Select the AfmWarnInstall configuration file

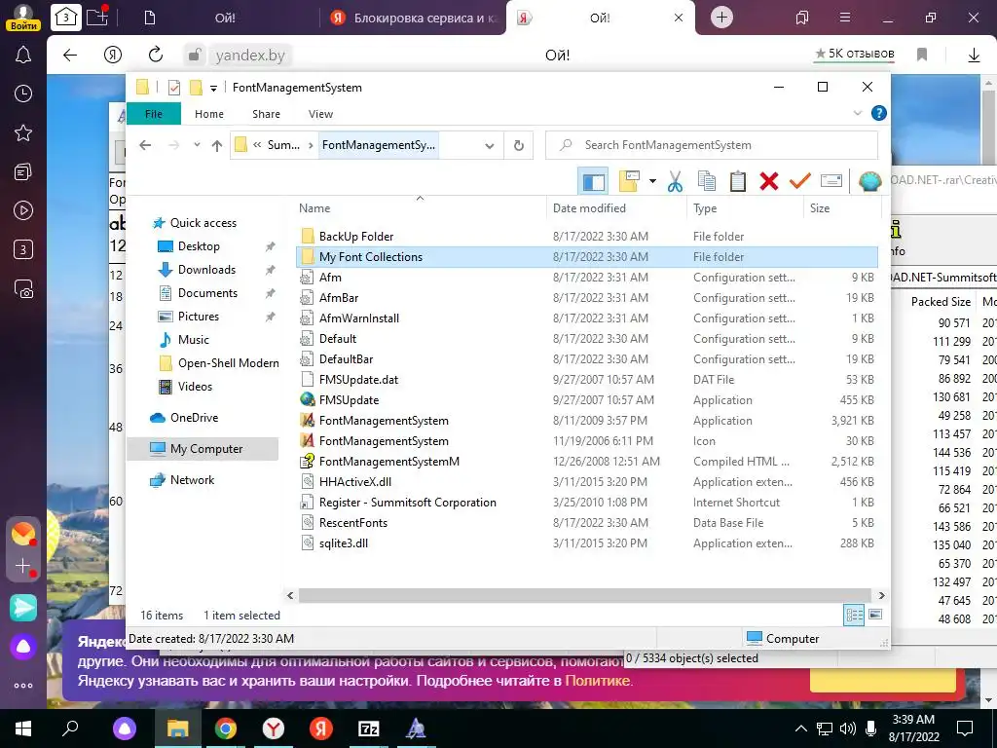click(586, 318)
